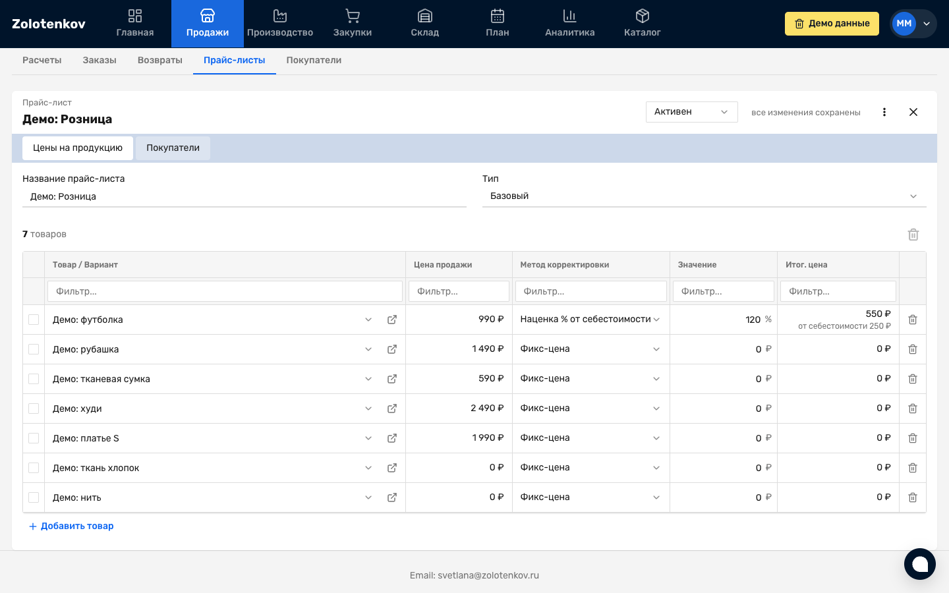The image size is (949, 593).
Task: Click the Добавить товар link
Action: click(x=71, y=526)
